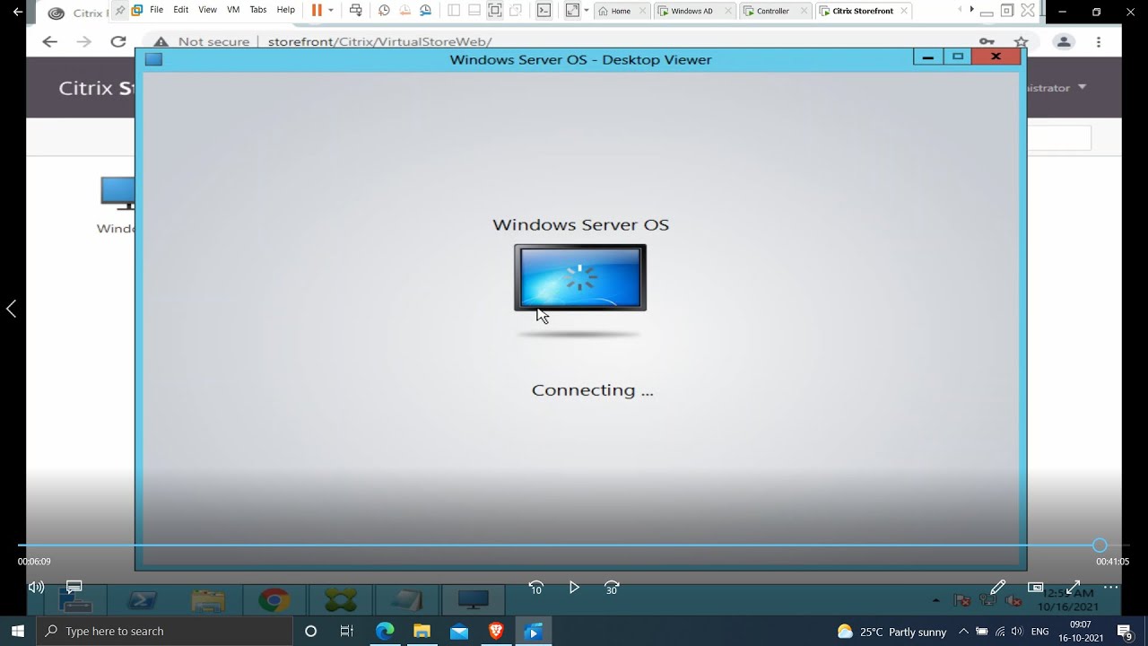Enter VMware full screen mode icon

tap(572, 11)
